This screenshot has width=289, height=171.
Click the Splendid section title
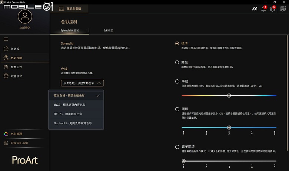67,43
